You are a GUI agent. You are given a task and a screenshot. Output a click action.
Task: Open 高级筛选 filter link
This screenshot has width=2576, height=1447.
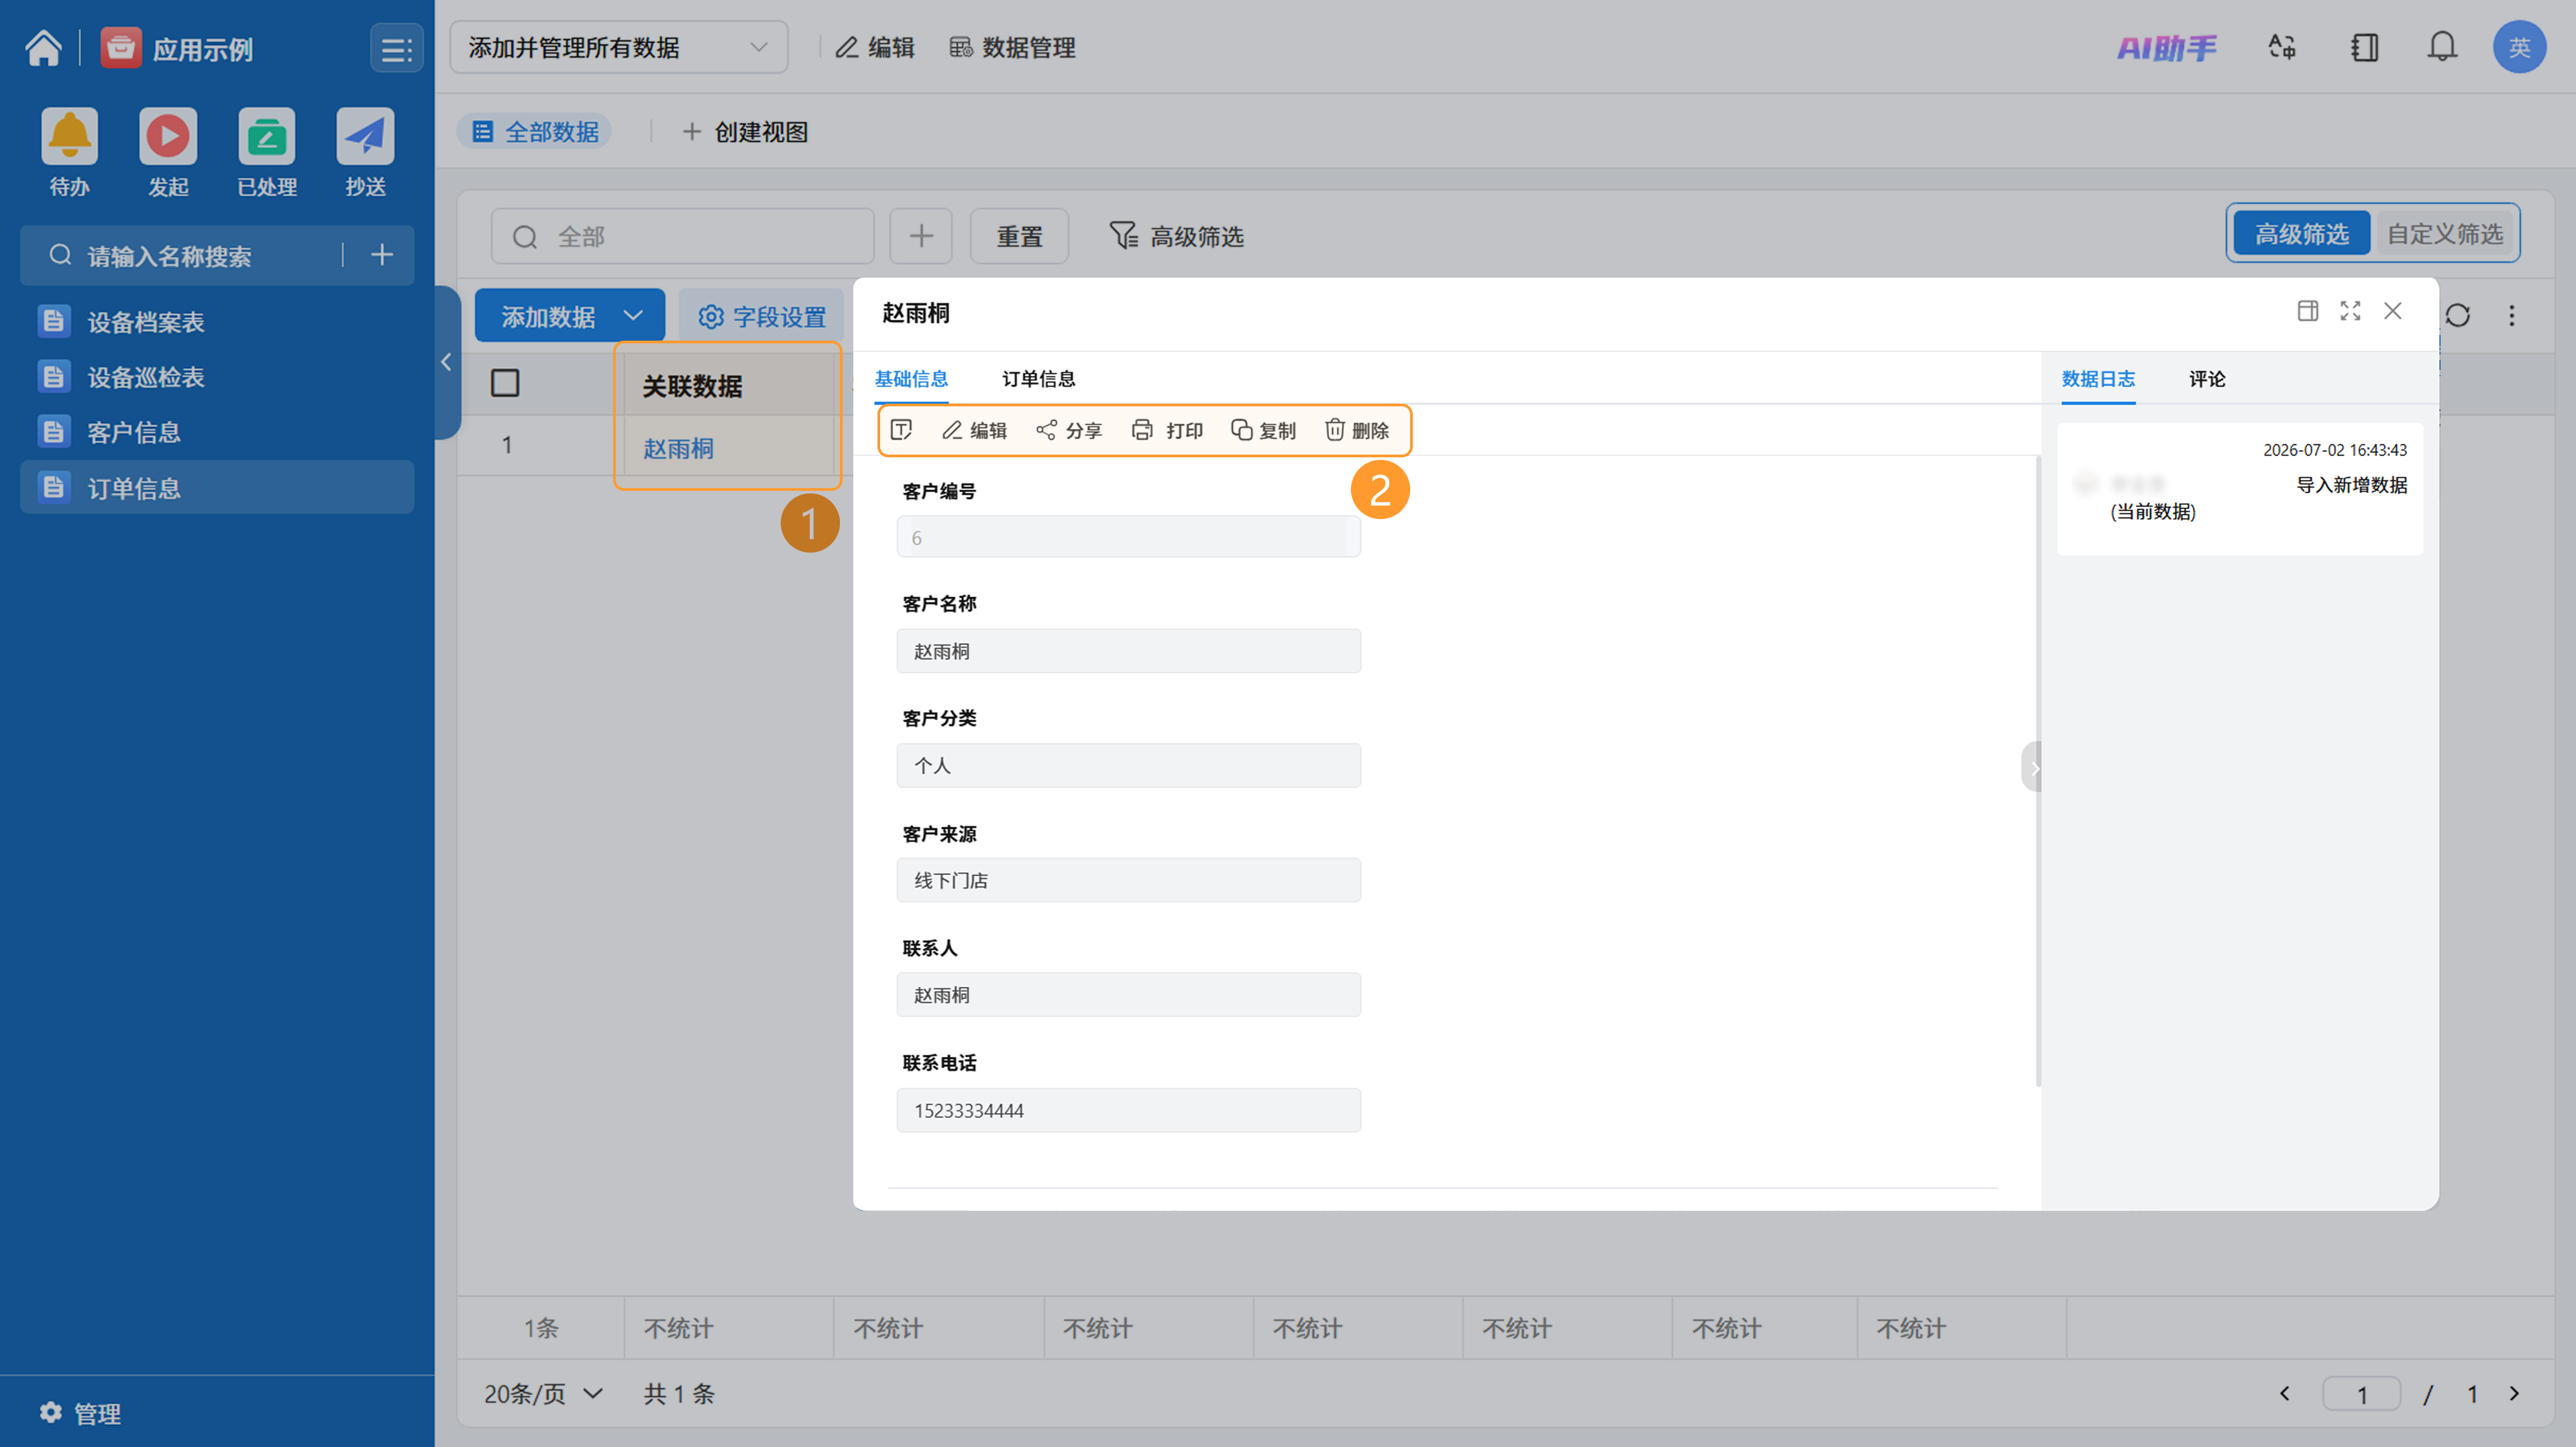point(1176,236)
